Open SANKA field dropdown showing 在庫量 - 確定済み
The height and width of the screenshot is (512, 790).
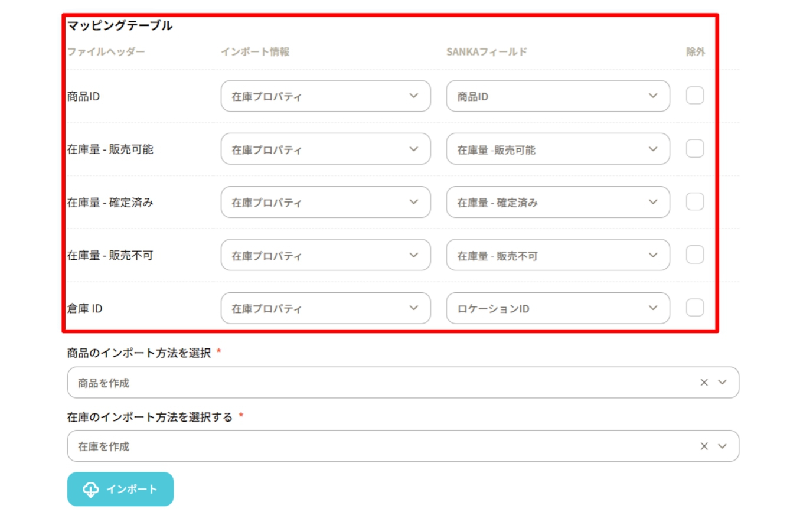[x=557, y=202]
